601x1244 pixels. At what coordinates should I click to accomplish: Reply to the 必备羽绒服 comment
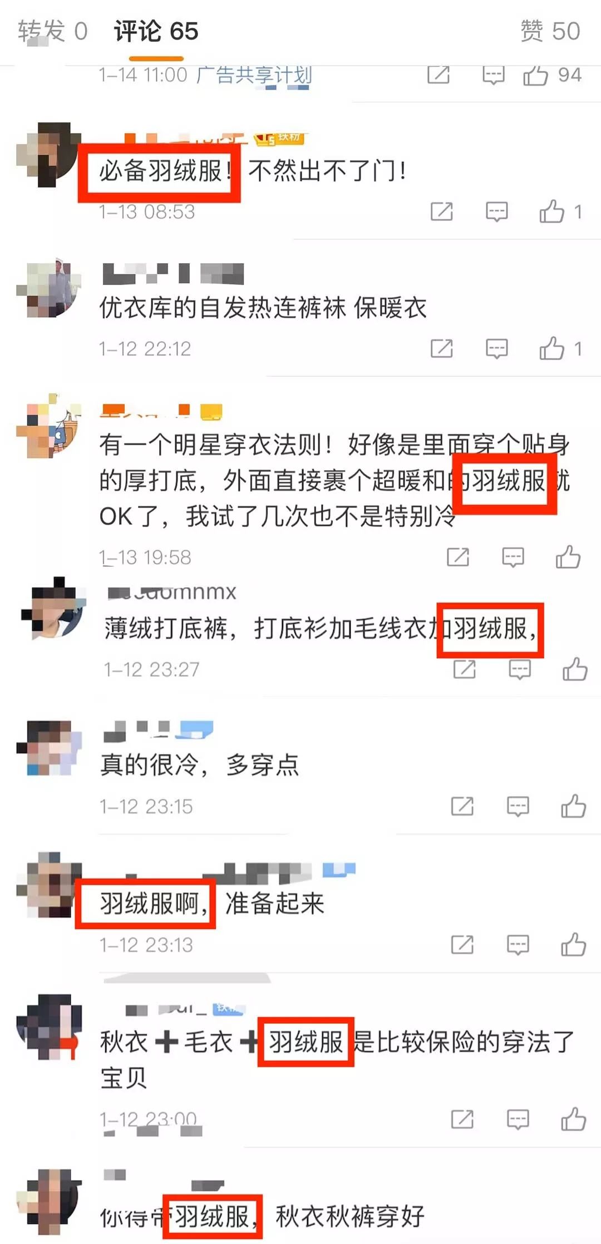pyautogui.click(x=496, y=212)
